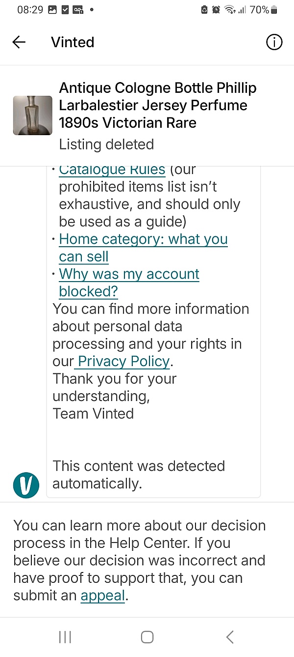Tap Android home navigation button
This screenshot has height=657, width=294.
click(x=147, y=637)
